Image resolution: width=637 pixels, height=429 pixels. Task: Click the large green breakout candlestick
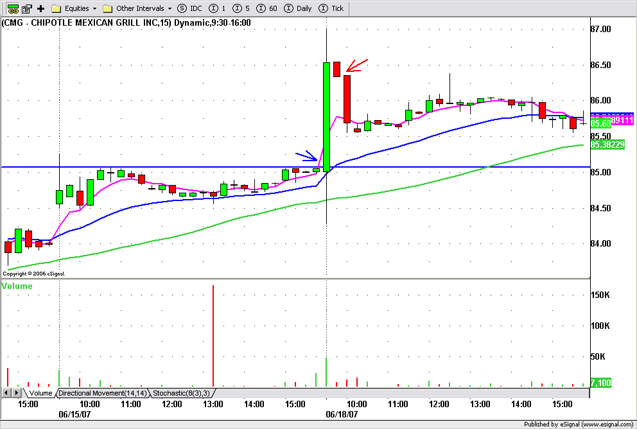click(x=326, y=117)
